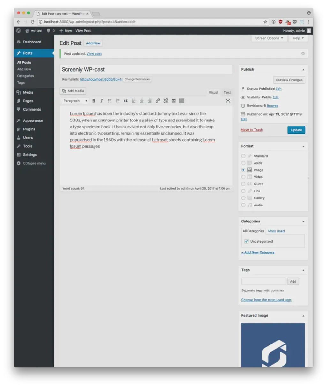Click the View post link
327x387 pixels.
pos(94,53)
